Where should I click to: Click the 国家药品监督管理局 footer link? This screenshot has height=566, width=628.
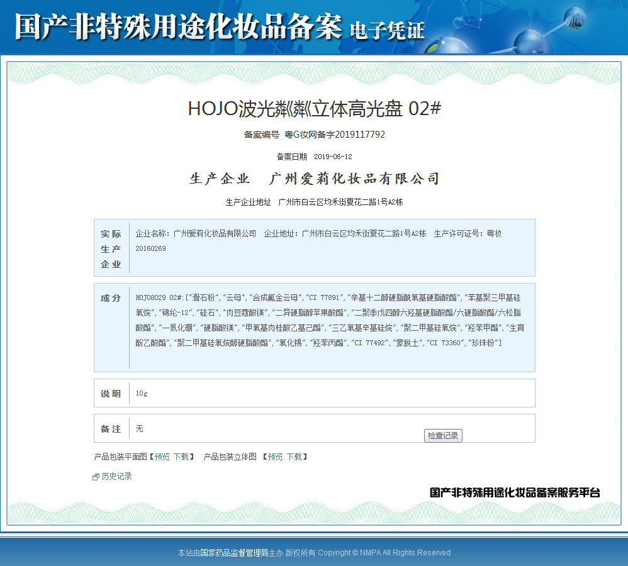pos(234,553)
